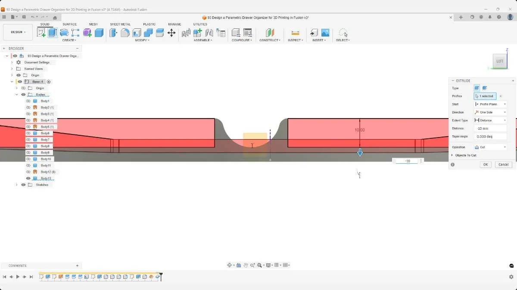The height and width of the screenshot is (290, 517).
Task: Open the Measure tool under Inspect
Action: pos(296,32)
